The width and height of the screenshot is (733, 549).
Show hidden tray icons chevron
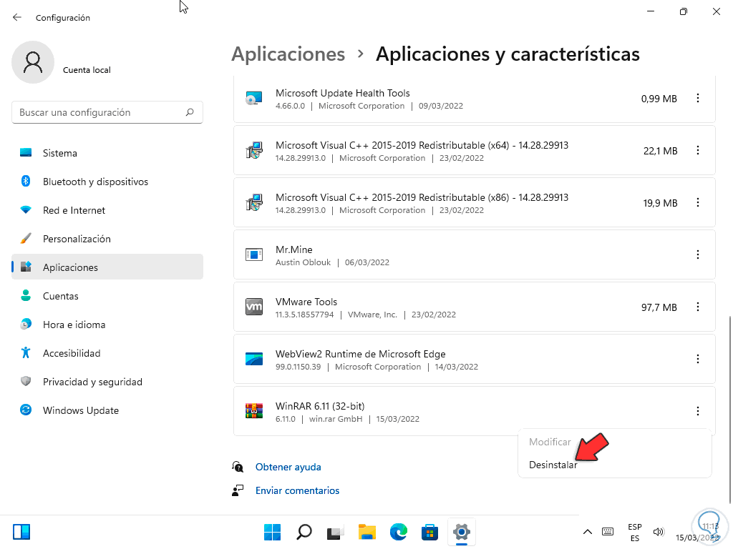(x=588, y=532)
